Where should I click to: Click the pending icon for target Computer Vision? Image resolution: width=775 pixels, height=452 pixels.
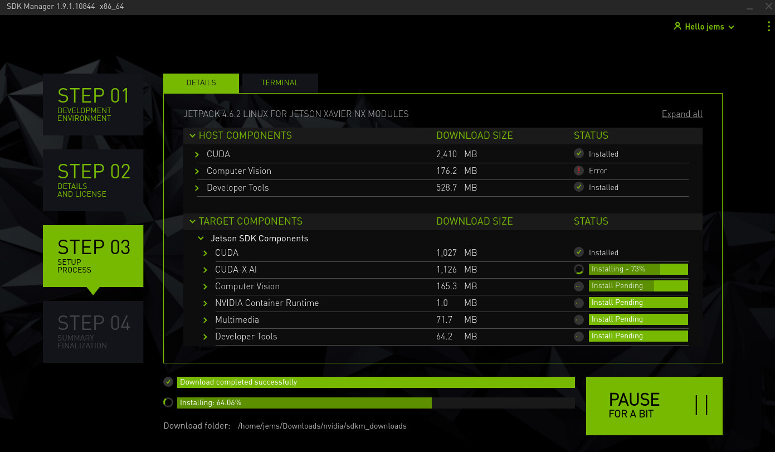[x=579, y=286]
